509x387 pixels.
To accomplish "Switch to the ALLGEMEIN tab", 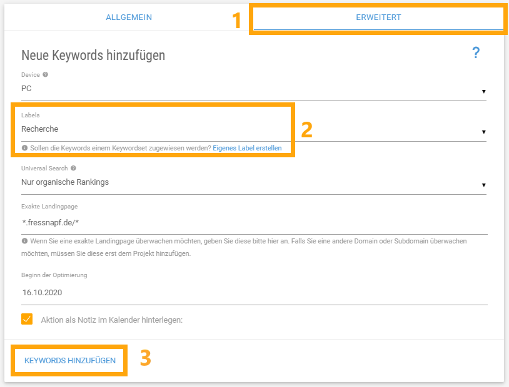I will click(129, 17).
